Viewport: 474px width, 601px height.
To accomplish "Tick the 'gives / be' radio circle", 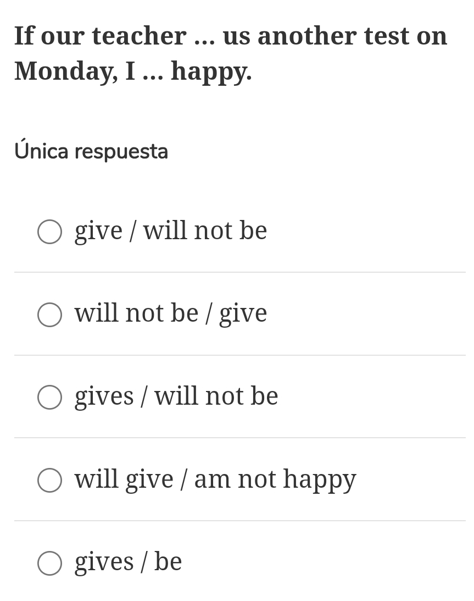I will pos(49,563).
